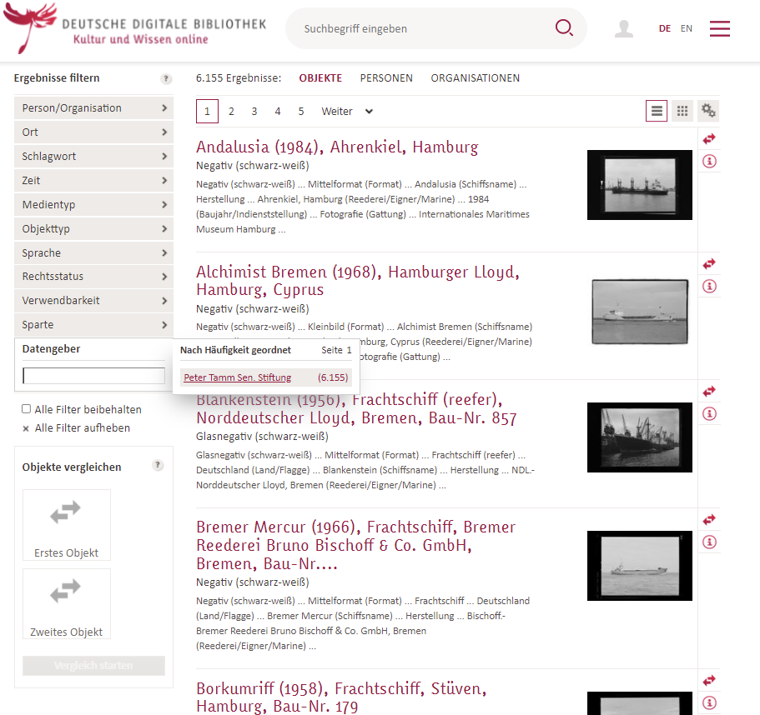Switch to grid view of results
The height and width of the screenshot is (715, 760).
(x=682, y=112)
